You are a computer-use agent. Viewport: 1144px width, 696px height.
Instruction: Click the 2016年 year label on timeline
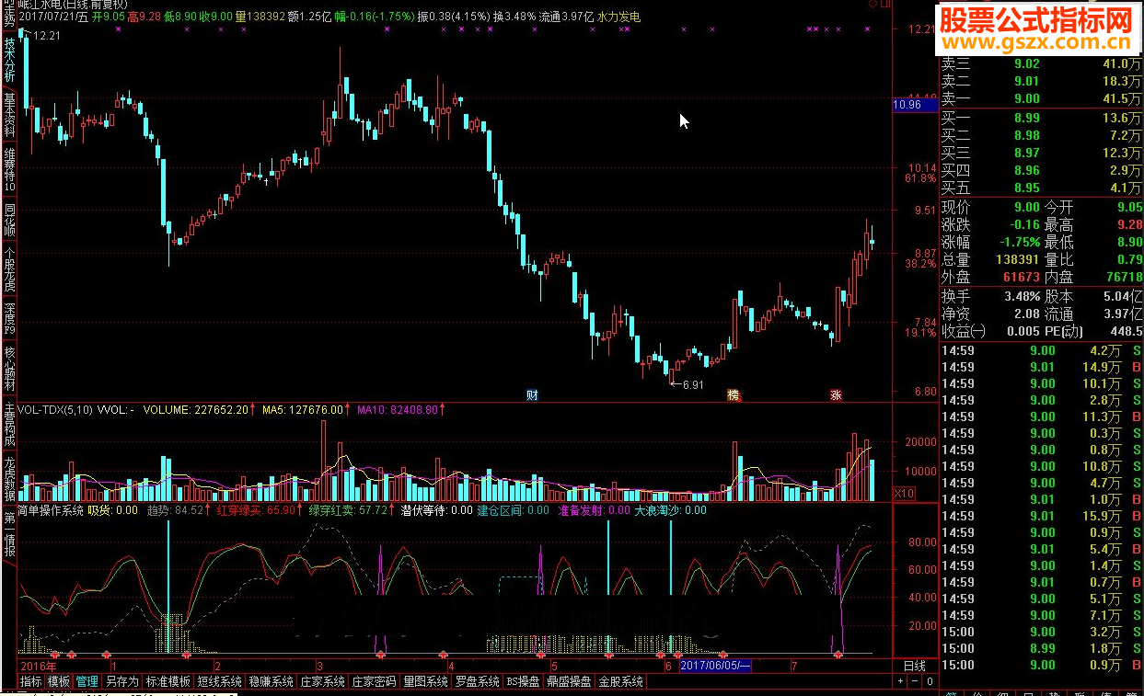(39, 666)
